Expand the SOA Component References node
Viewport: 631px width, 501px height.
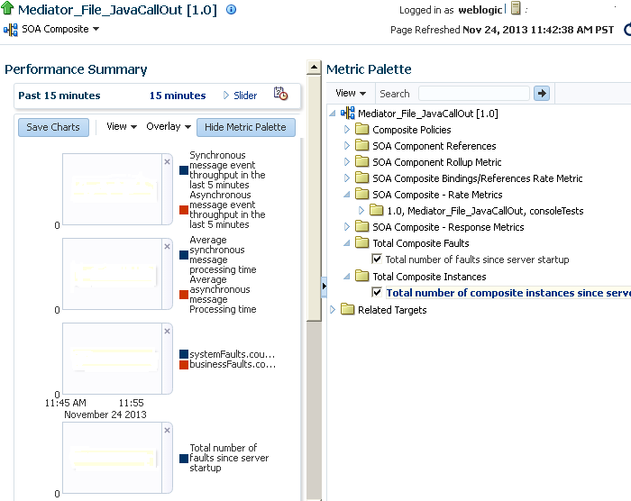347,145
